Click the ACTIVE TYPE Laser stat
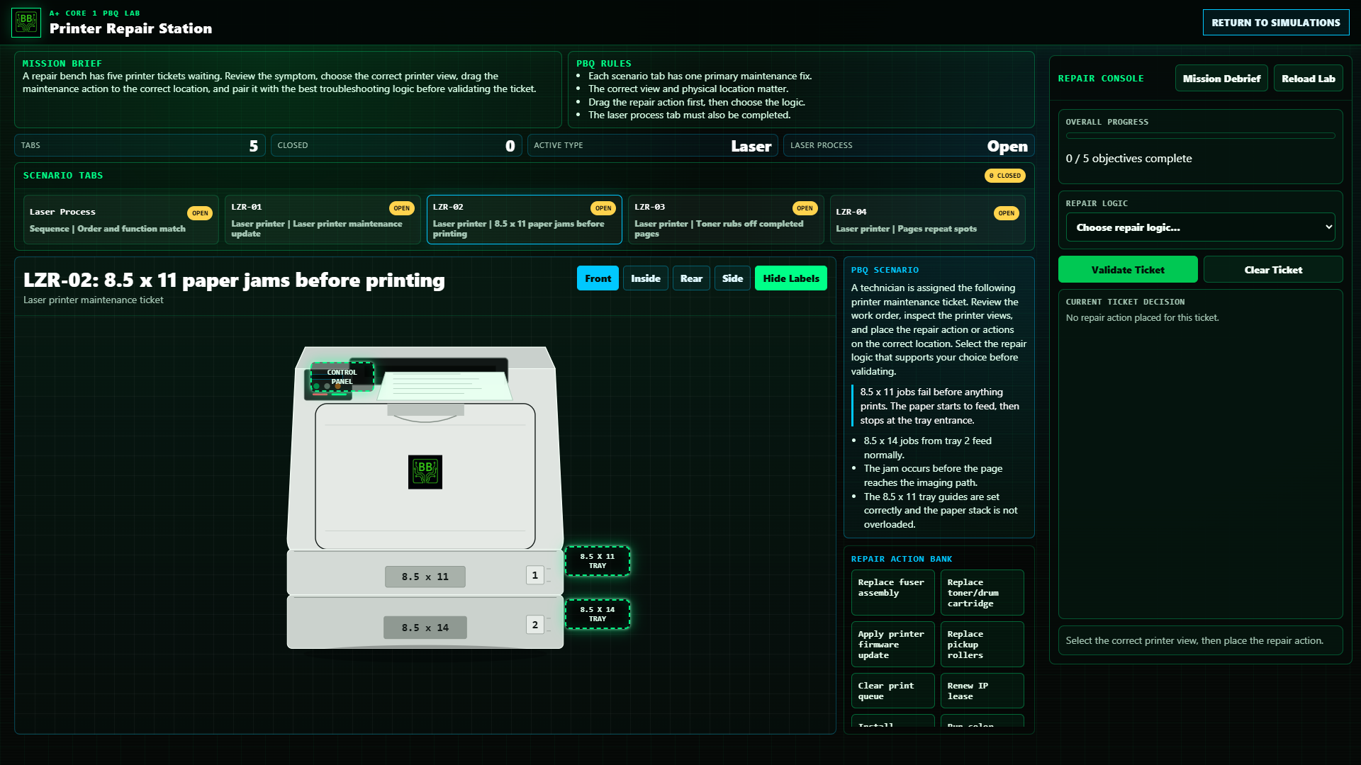The height and width of the screenshot is (765, 1361). click(653, 145)
